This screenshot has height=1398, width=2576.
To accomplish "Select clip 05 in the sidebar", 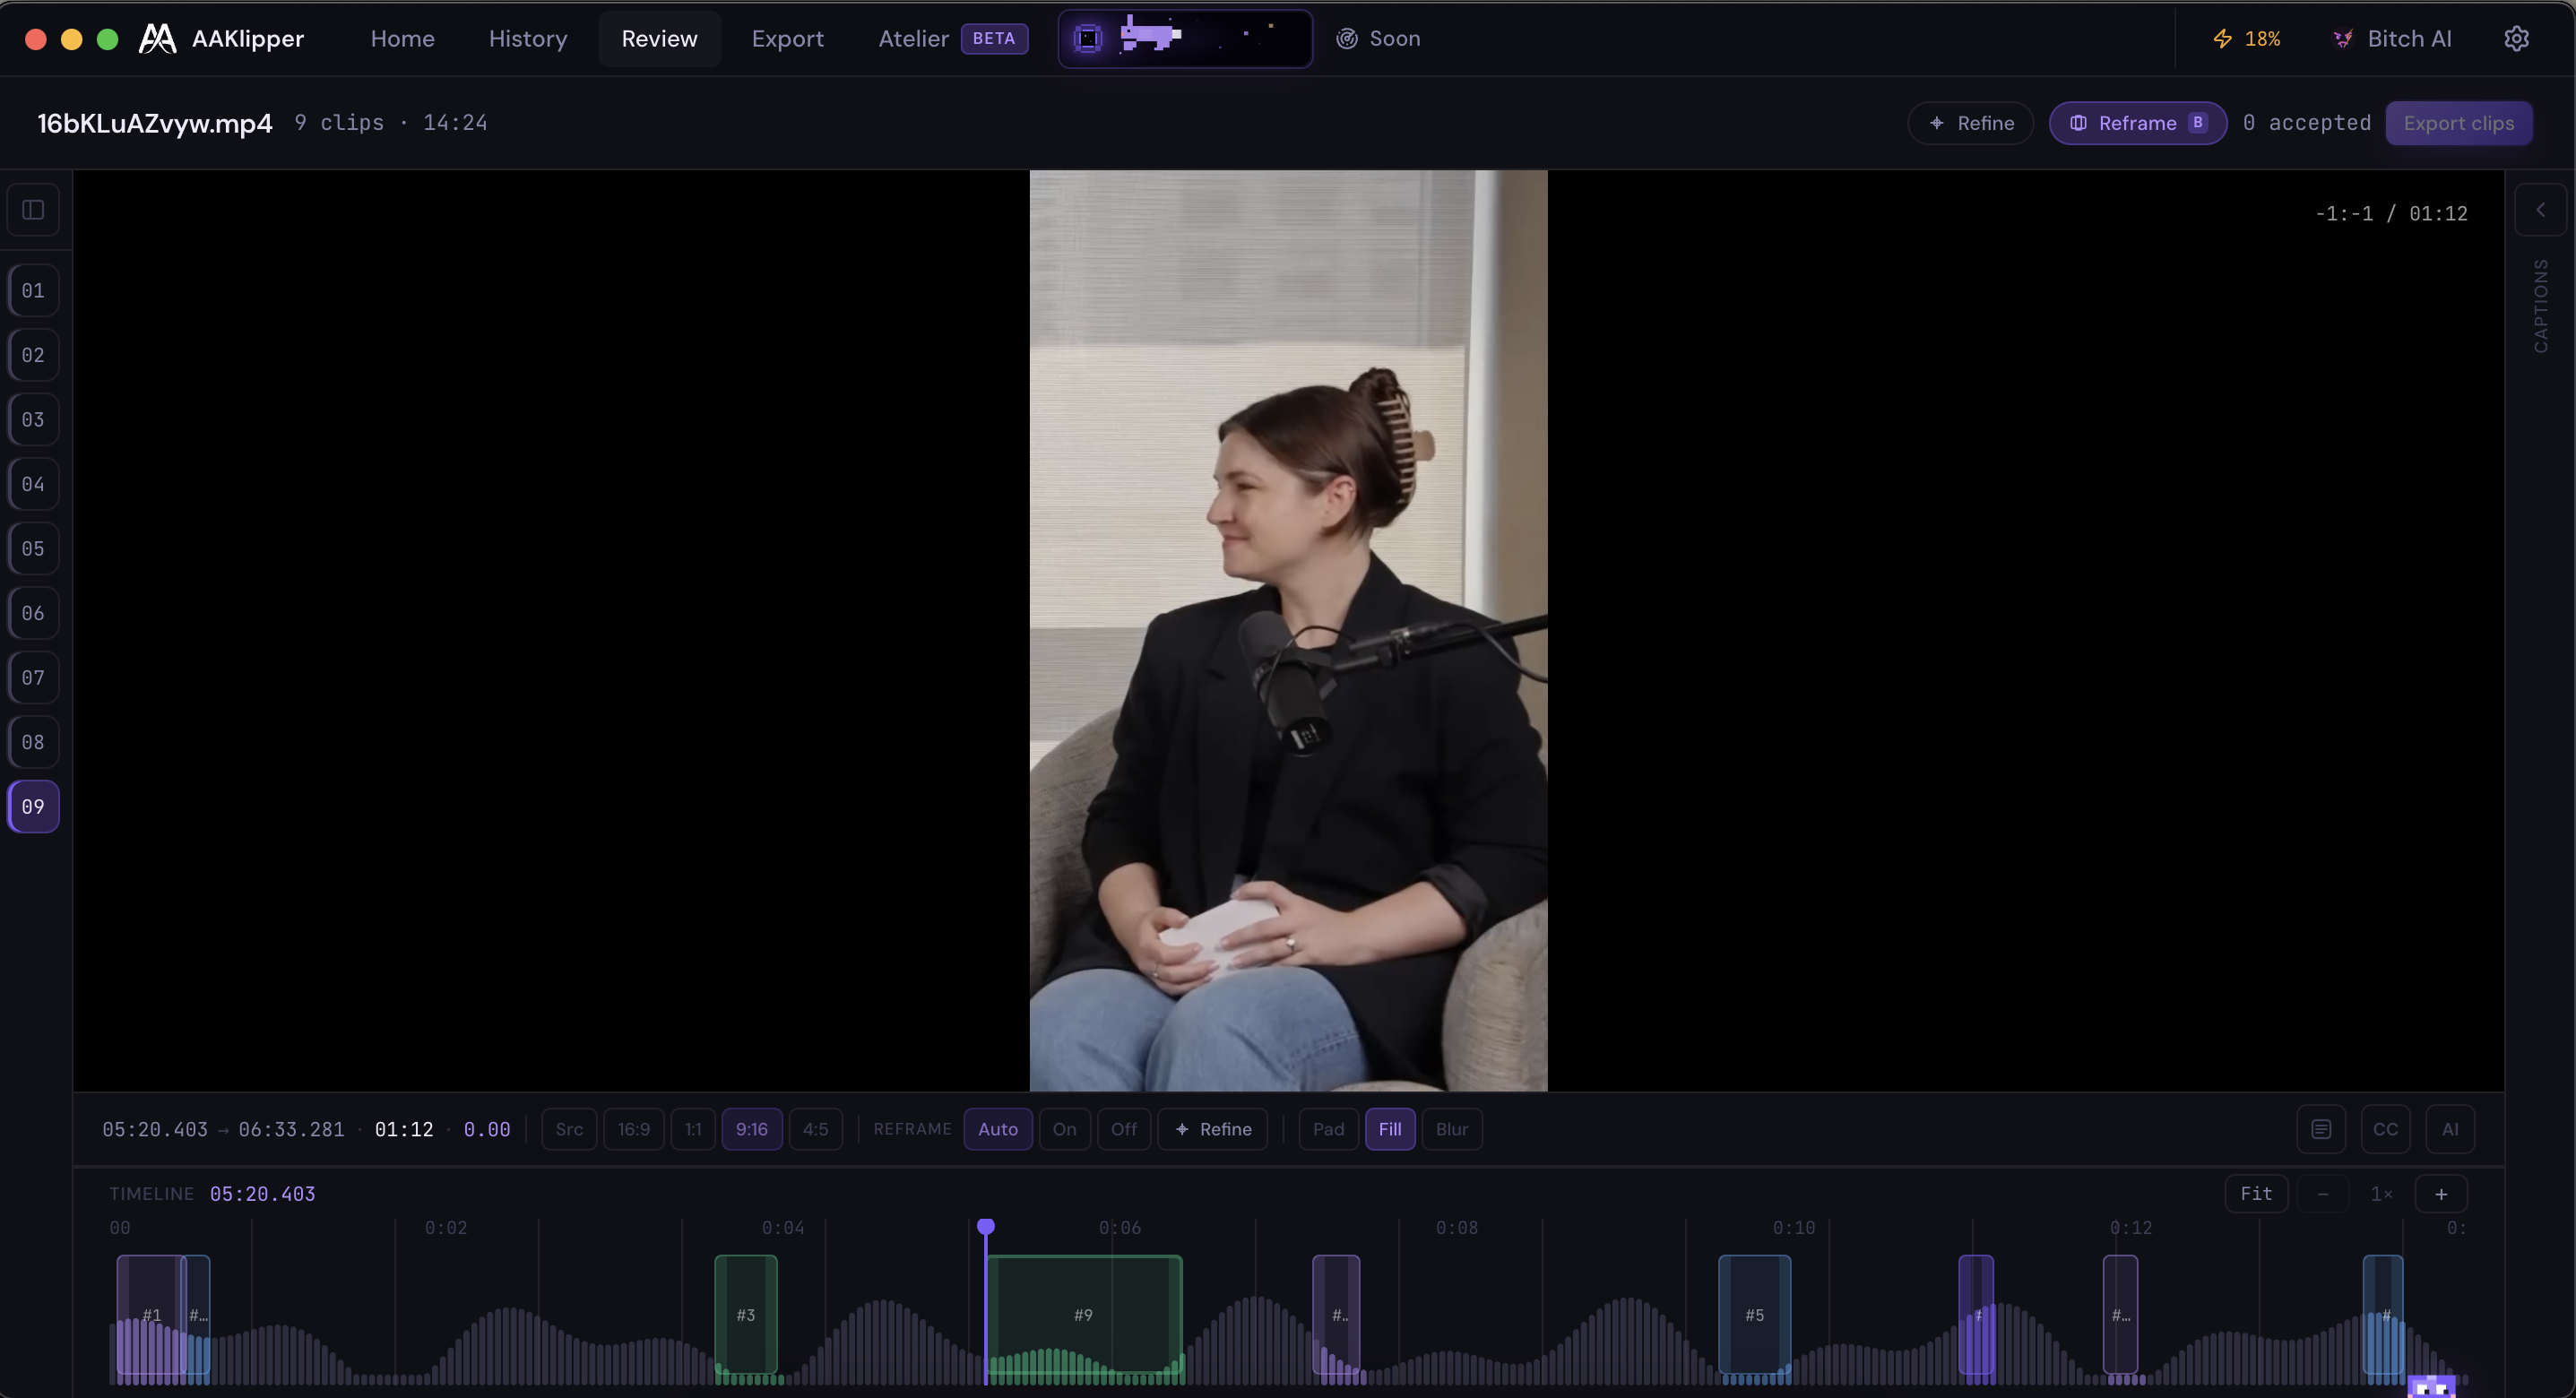I will (x=33, y=549).
